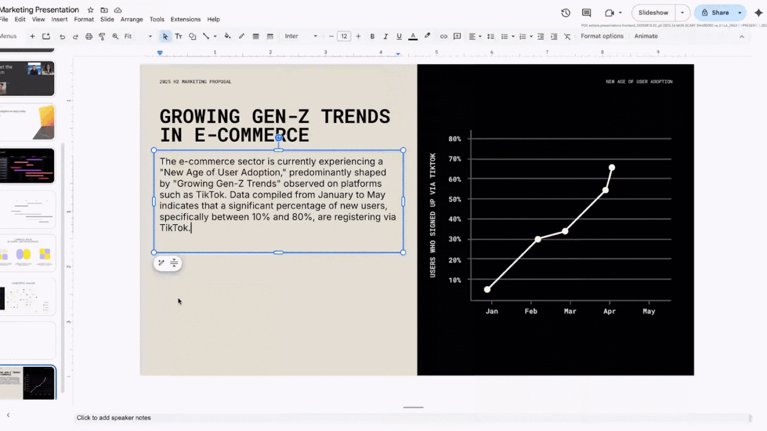
Task: Click the clear formatting icon
Action: click(x=567, y=37)
